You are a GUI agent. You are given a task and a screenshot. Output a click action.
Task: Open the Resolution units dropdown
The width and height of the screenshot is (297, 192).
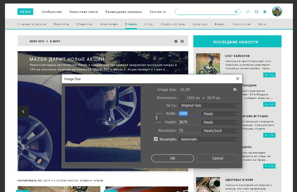[x=220, y=131]
